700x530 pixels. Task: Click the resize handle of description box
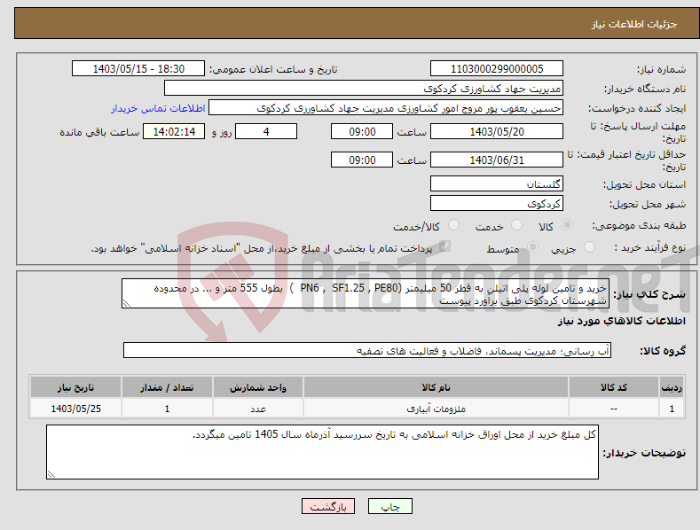click(127, 304)
